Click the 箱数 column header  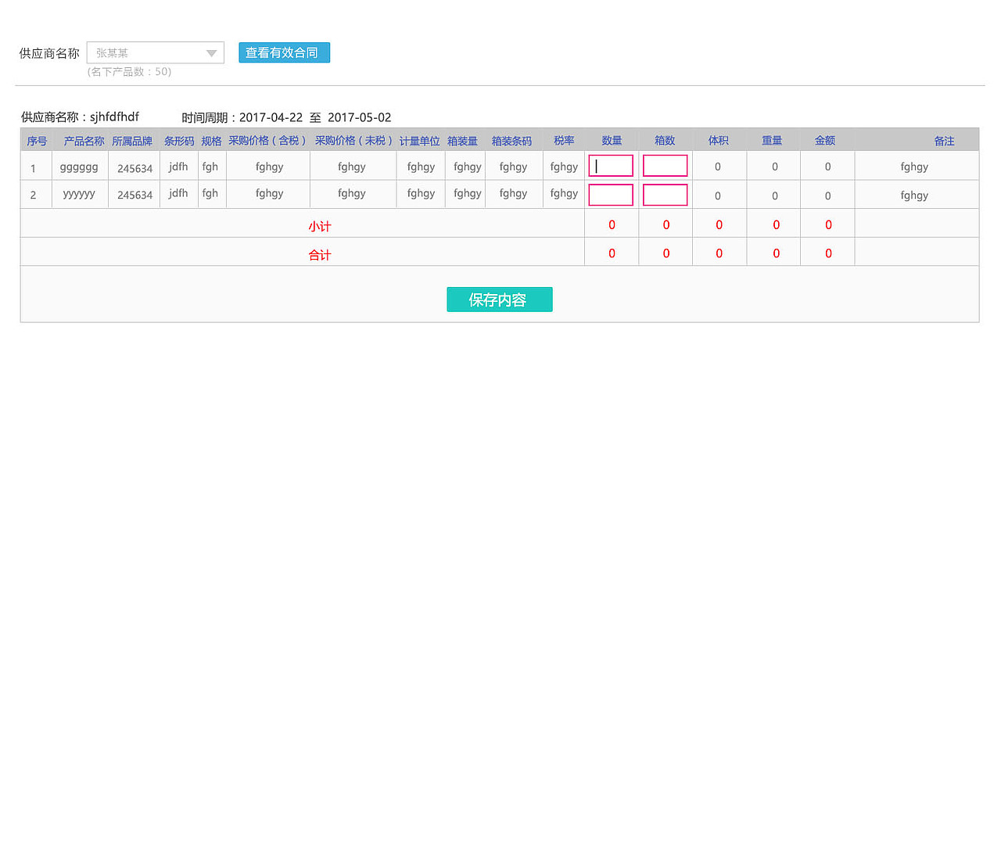point(665,141)
